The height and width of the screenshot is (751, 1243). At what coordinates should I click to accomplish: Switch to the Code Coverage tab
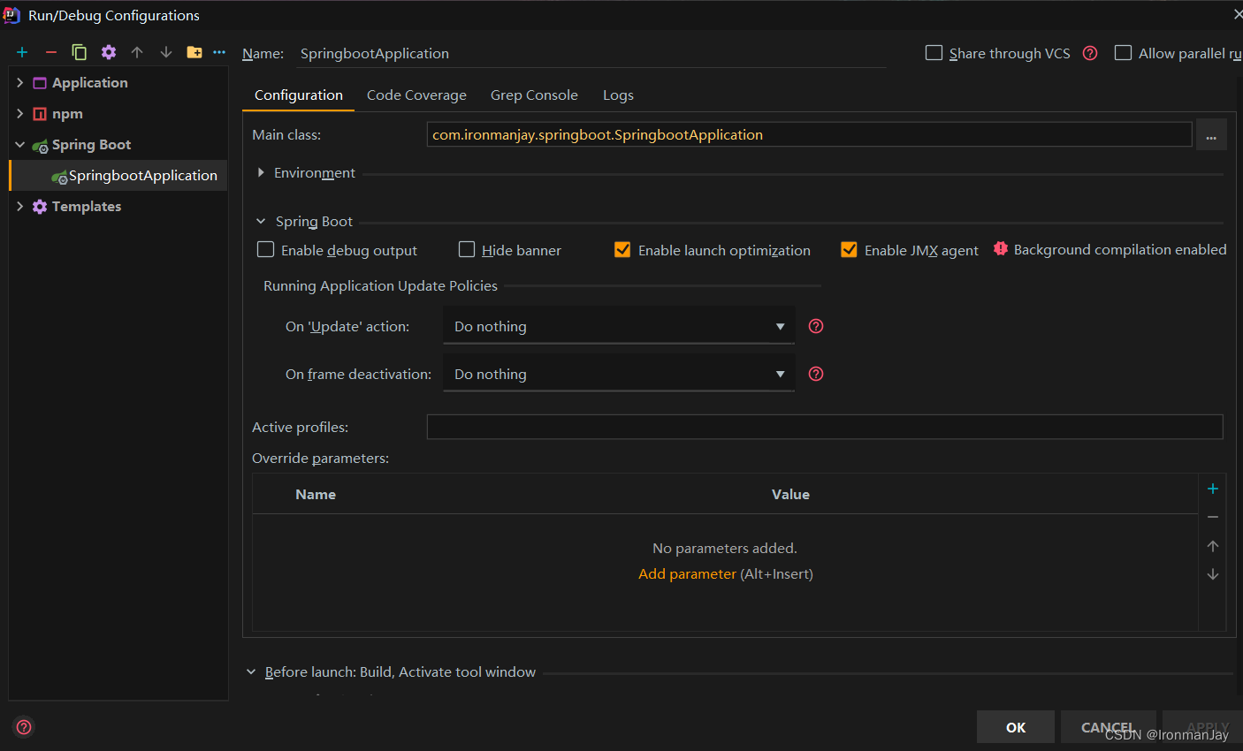pyautogui.click(x=416, y=95)
